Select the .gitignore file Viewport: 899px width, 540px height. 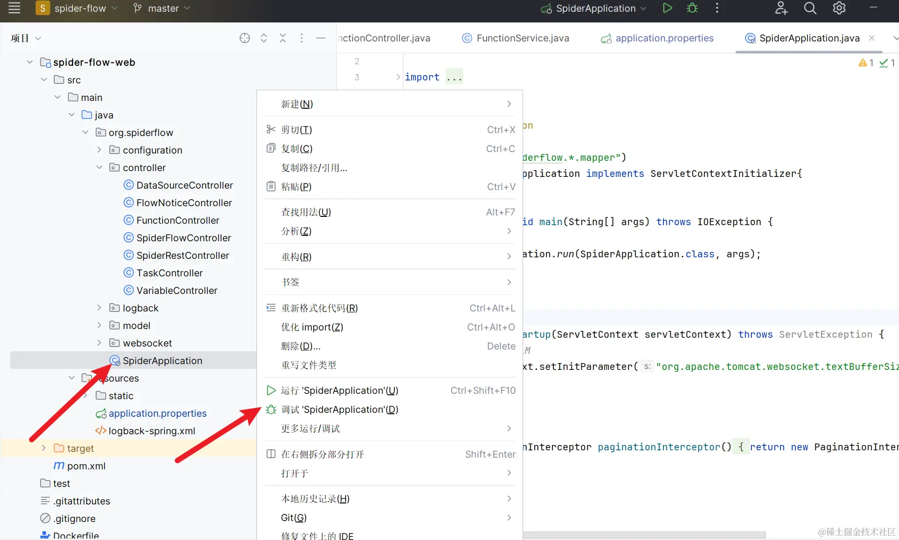pyautogui.click(x=68, y=519)
